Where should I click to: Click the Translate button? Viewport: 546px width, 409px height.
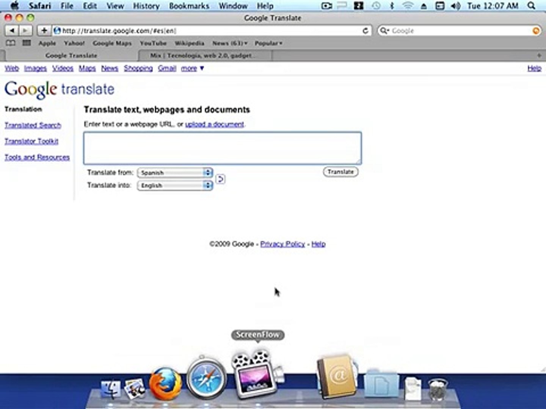point(340,172)
